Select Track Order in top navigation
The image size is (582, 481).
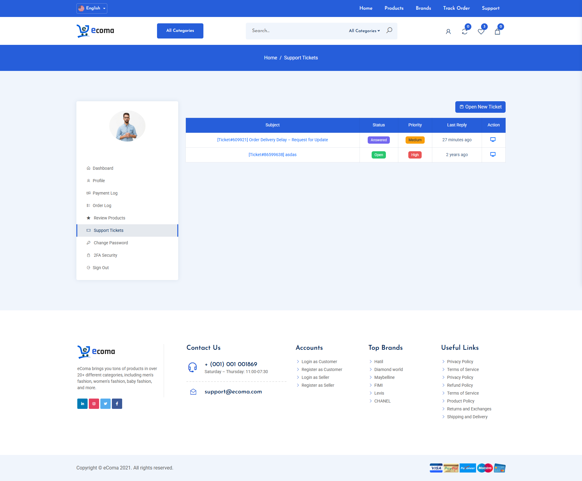pos(456,8)
